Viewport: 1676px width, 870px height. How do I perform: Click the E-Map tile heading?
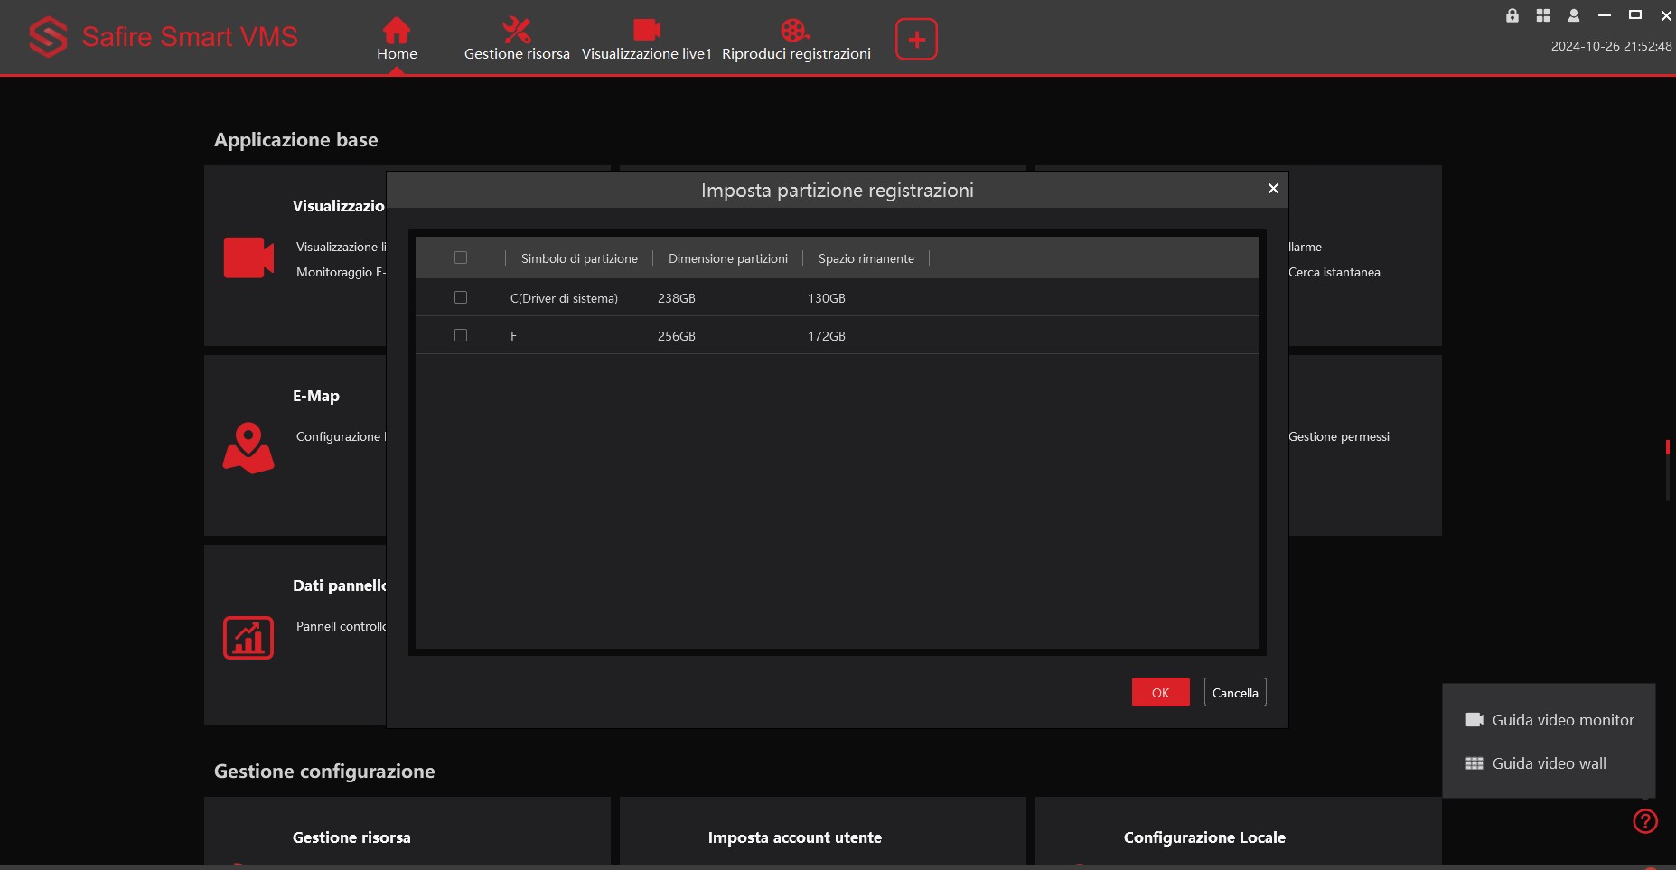[x=316, y=396]
